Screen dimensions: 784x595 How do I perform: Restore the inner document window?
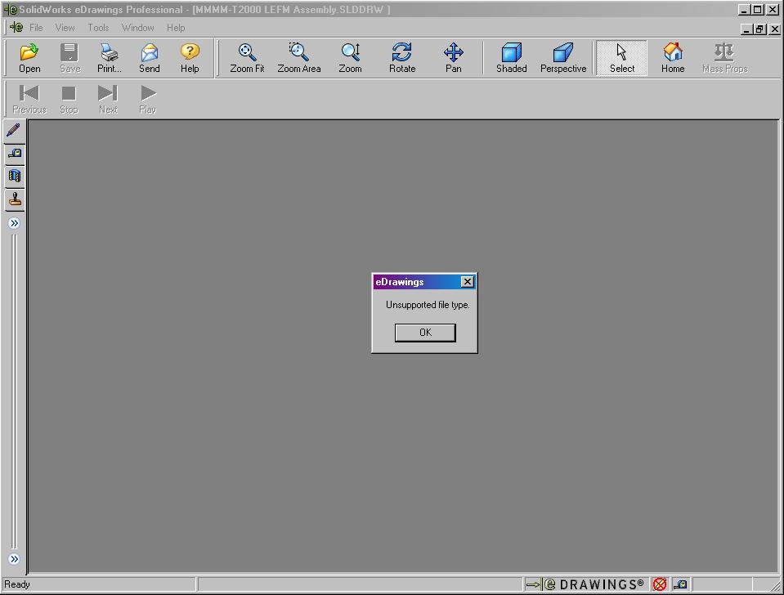760,29
